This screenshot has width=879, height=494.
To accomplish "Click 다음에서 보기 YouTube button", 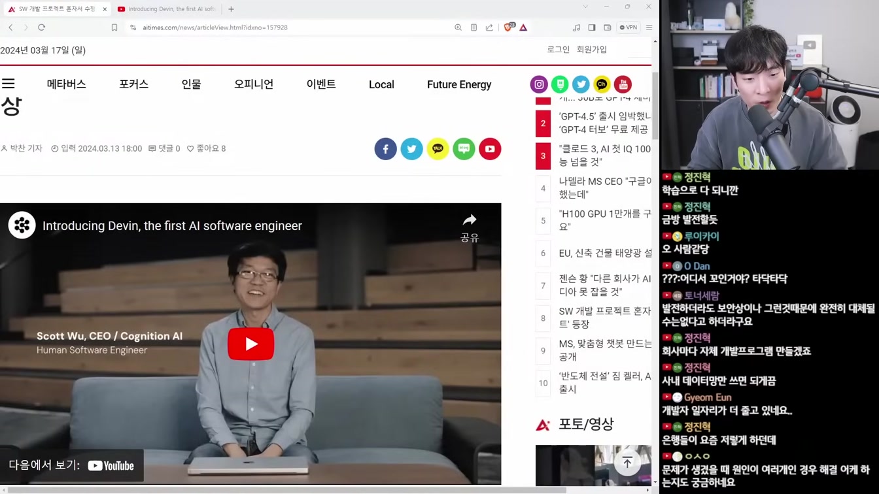I will [x=71, y=465].
